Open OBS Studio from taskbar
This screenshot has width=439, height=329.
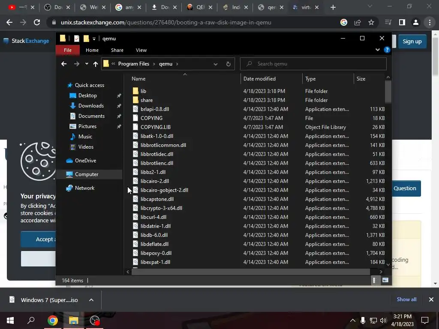coord(95,320)
